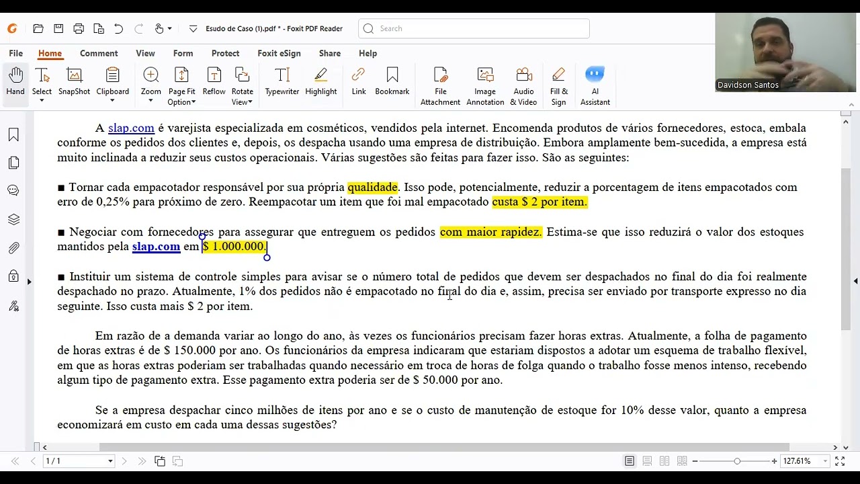Screen dimensions: 860x484
Task: Expand the Select tool dropdown arrow
Action: tap(42, 102)
